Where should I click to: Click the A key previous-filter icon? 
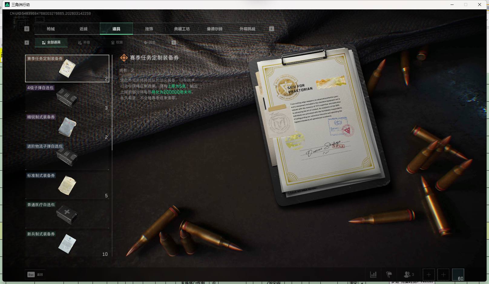click(27, 43)
